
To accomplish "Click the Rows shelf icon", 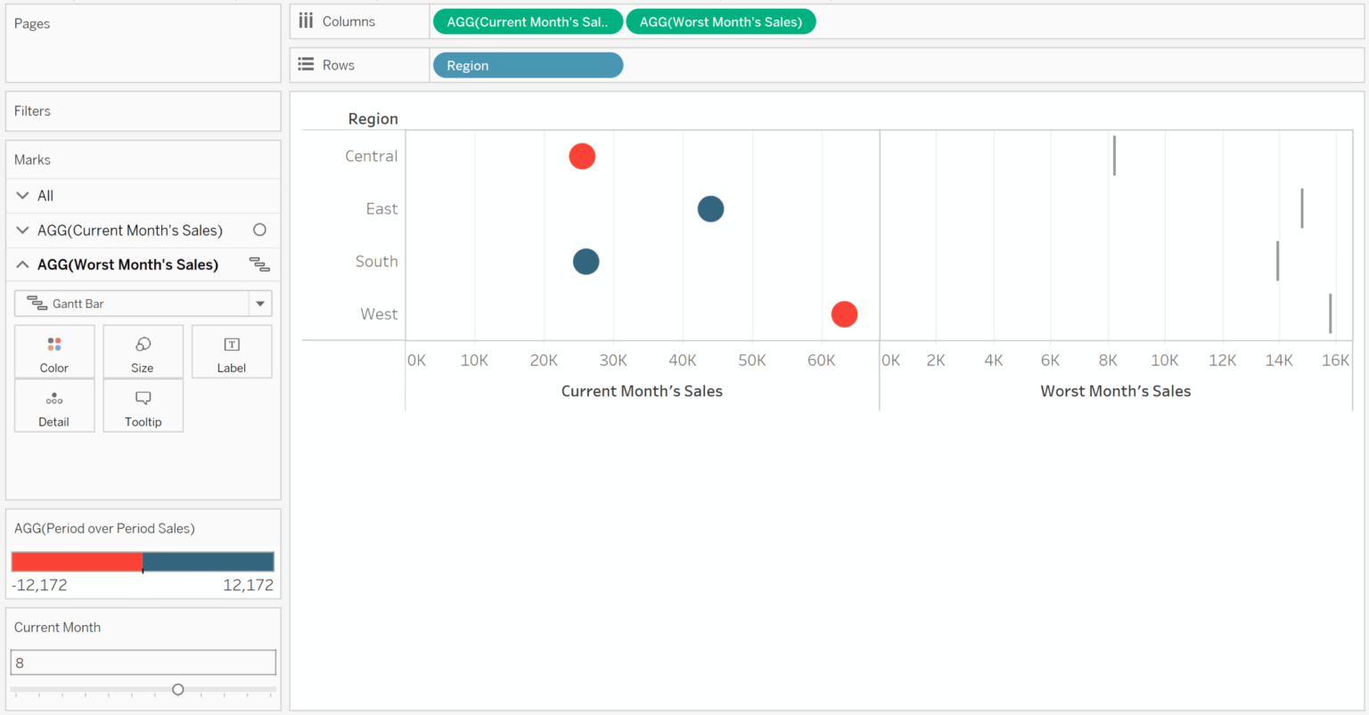I will click(306, 64).
